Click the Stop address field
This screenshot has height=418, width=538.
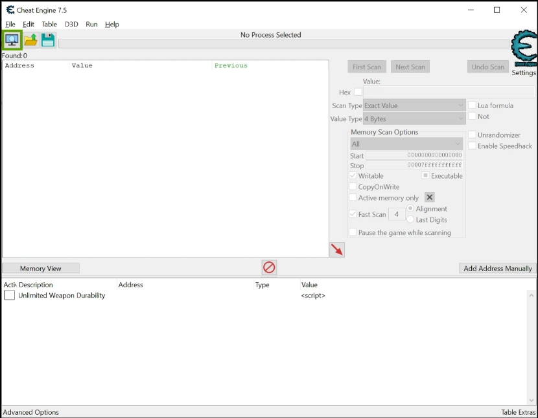(414, 165)
